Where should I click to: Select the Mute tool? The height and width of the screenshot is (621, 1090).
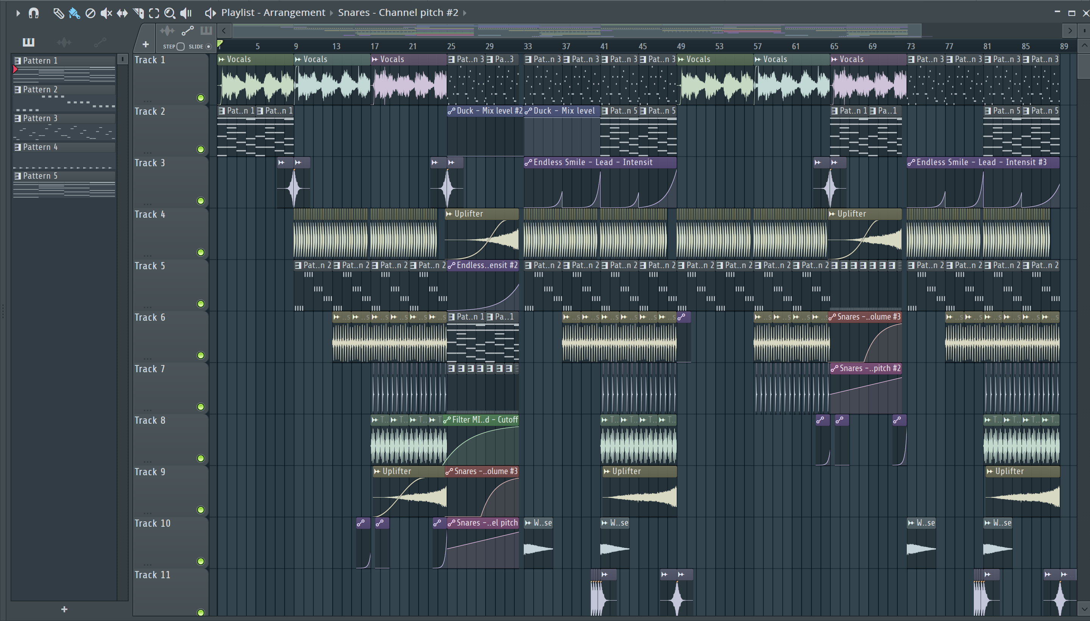[x=106, y=13]
